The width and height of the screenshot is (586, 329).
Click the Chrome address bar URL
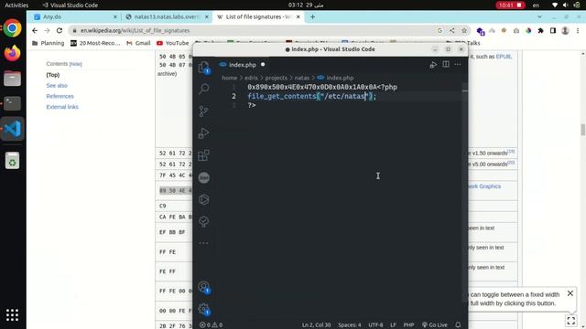tap(136, 30)
